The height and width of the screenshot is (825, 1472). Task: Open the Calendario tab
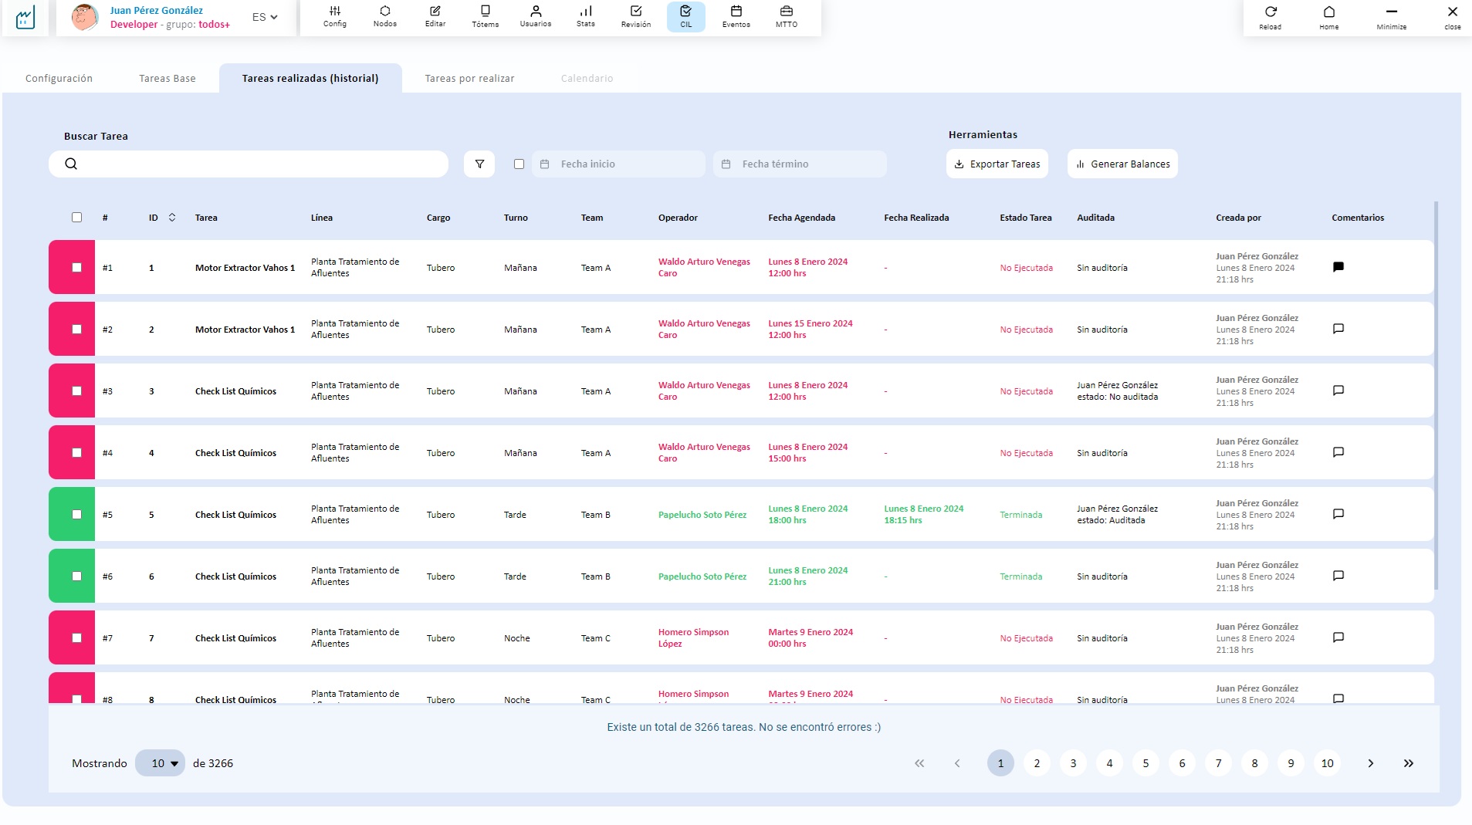coord(587,78)
